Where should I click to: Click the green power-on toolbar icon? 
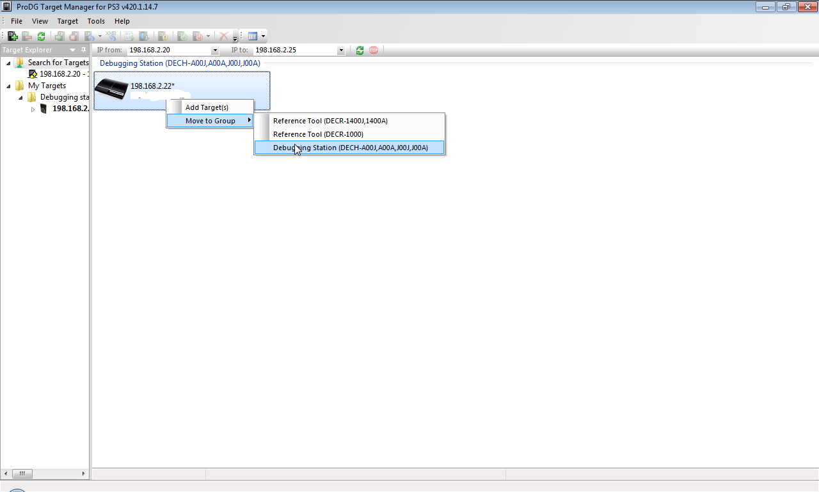click(182, 36)
